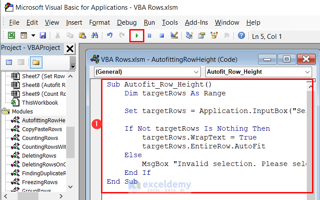The height and width of the screenshot is (200, 320).
Task: Click the Toolbox wrench icon
Action: 226,35
